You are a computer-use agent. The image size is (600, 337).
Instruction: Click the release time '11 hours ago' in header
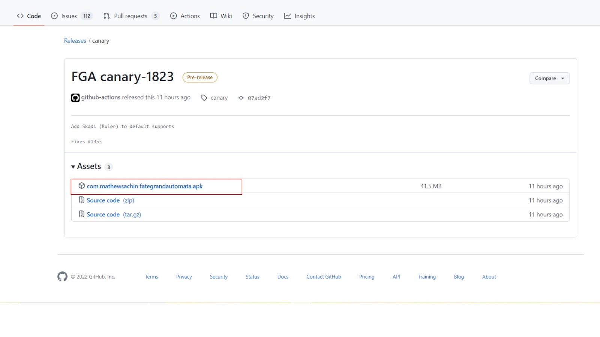point(173,97)
